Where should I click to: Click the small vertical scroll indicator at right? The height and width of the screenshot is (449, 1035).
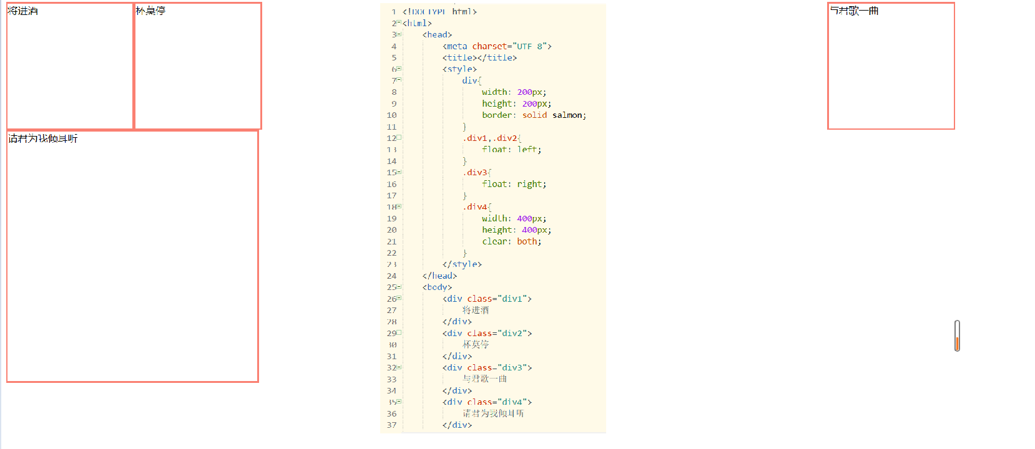(957, 336)
